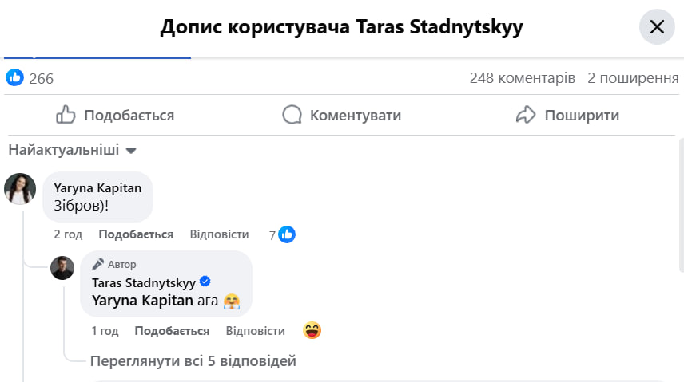This screenshot has width=684, height=382.
Task: Expand Переглянути всі 5 відповідей
Action: (x=193, y=361)
